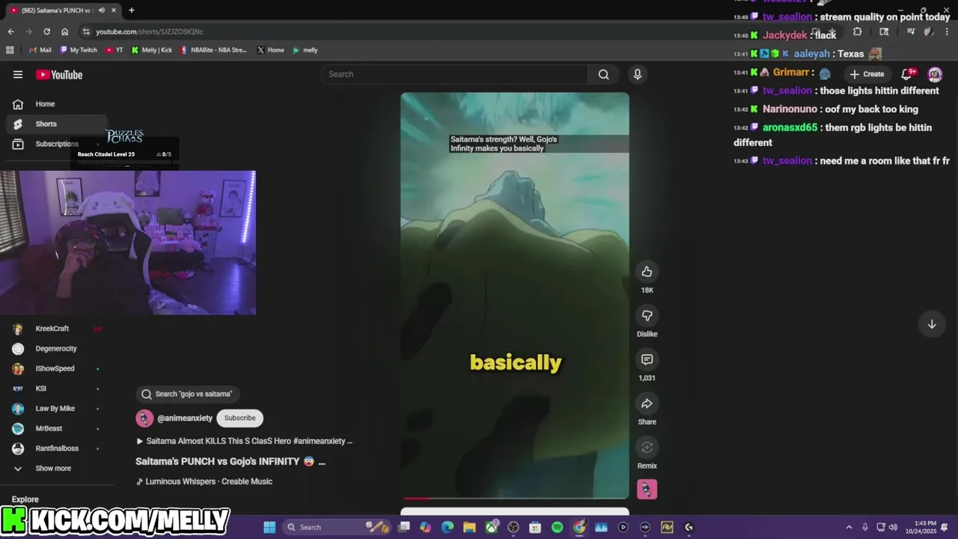Viewport: 958px width, 539px height.
Task: Click the webcam overlay thumbnail
Action: click(x=128, y=243)
